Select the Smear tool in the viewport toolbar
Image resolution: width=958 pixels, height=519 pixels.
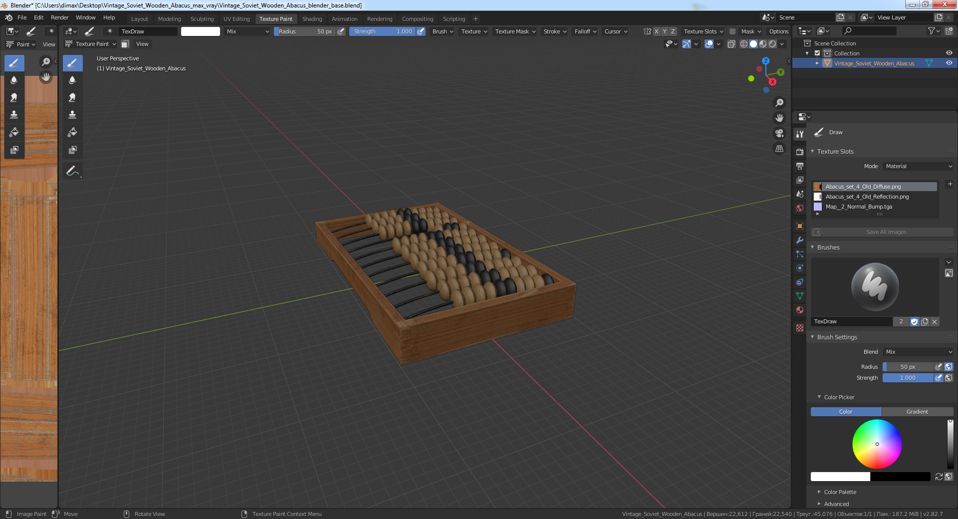tap(72, 97)
